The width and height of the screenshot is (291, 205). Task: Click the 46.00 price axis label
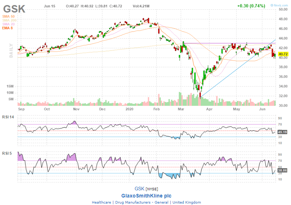(283, 29)
